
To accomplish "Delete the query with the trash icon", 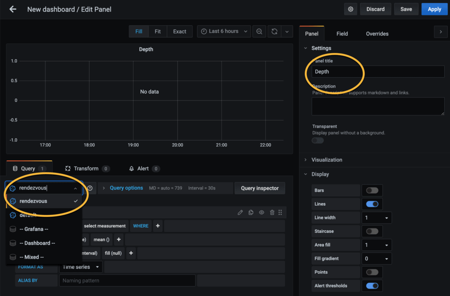I will 272,212.
